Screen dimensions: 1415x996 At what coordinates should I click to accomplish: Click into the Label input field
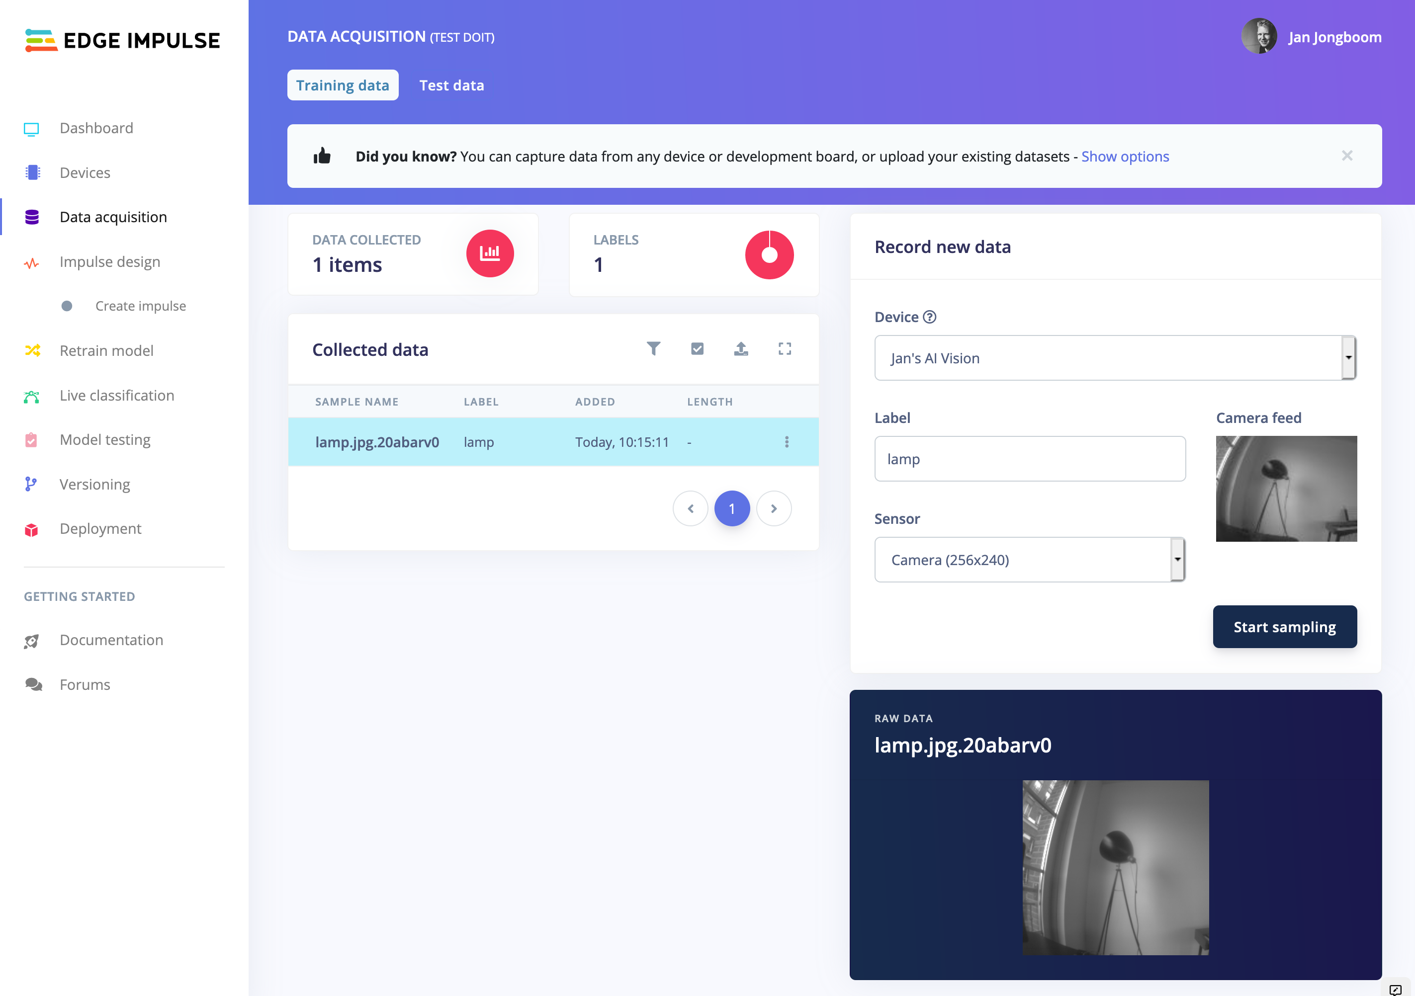(1029, 459)
